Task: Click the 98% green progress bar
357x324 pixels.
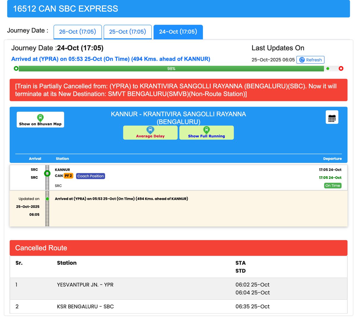Action: click(x=171, y=68)
